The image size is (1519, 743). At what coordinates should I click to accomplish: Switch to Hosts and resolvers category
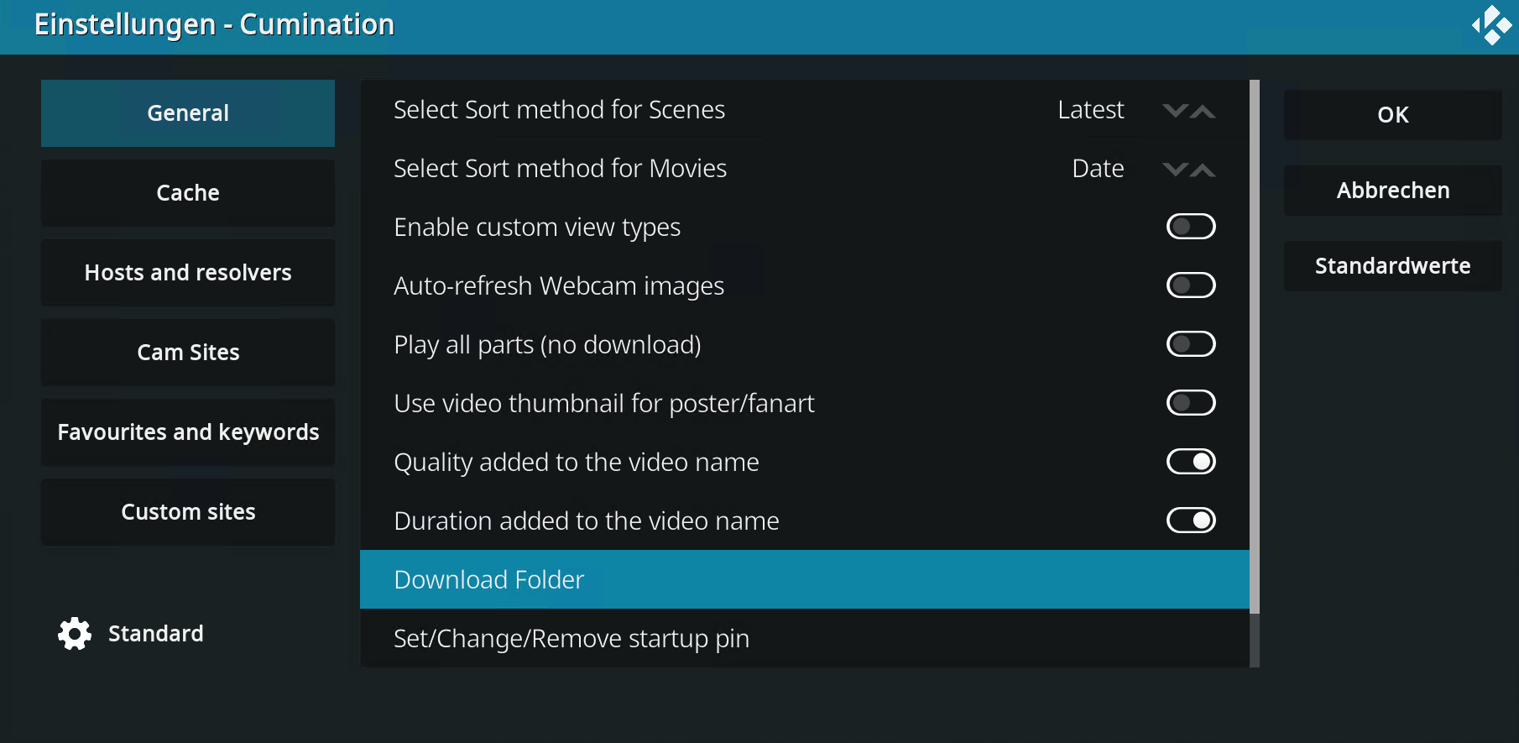[x=188, y=273]
